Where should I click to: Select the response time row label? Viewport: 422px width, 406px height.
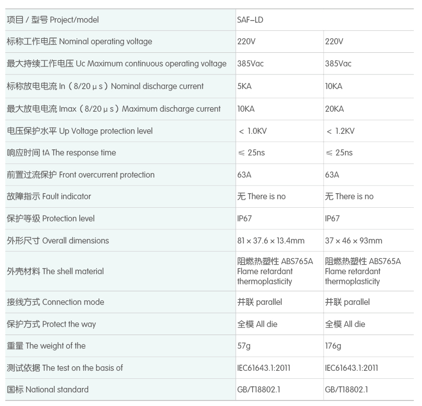pyautogui.click(x=61, y=153)
